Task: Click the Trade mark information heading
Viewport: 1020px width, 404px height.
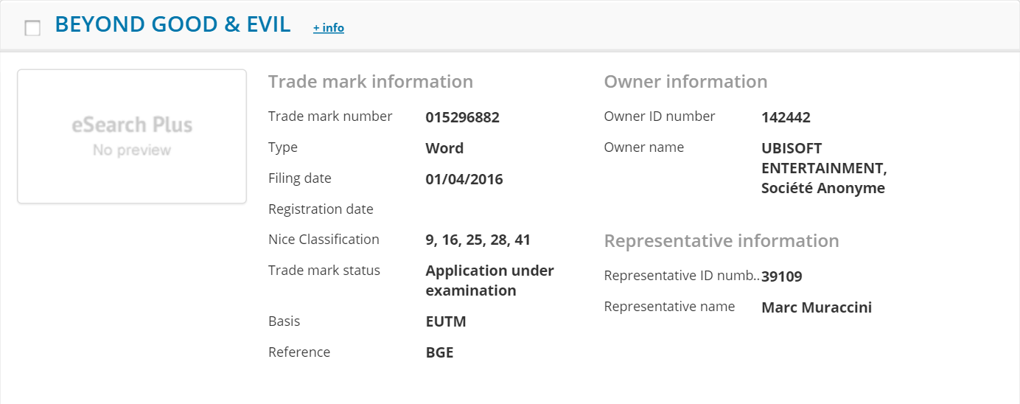Action: coord(370,81)
